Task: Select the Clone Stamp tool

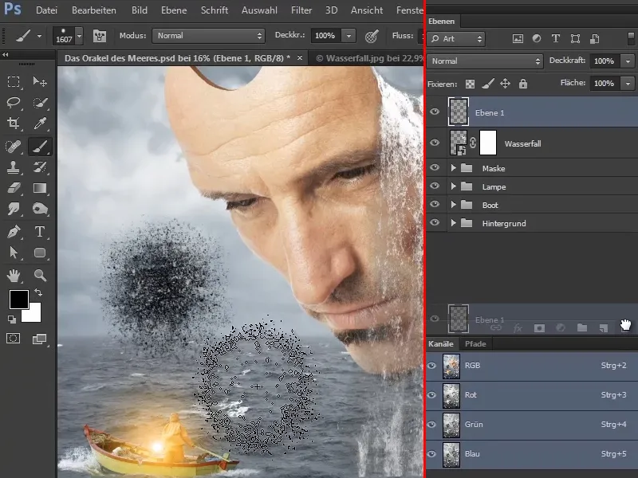Action: click(x=14, y=167)
